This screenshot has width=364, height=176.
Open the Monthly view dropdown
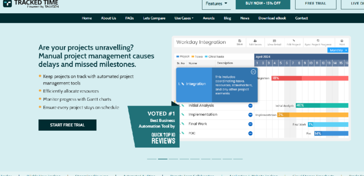pos(338,50)
